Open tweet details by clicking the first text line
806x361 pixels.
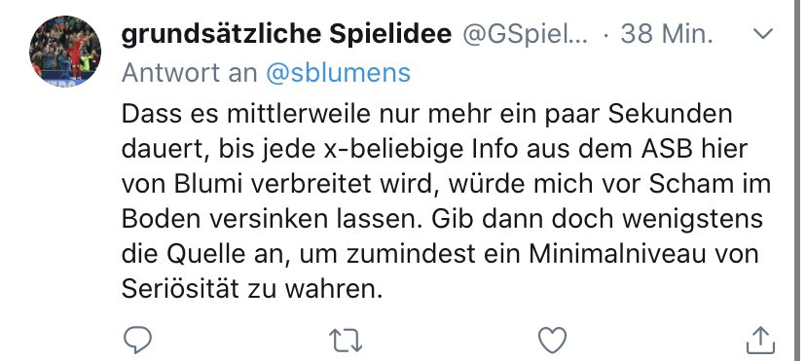tap(426, 115)
